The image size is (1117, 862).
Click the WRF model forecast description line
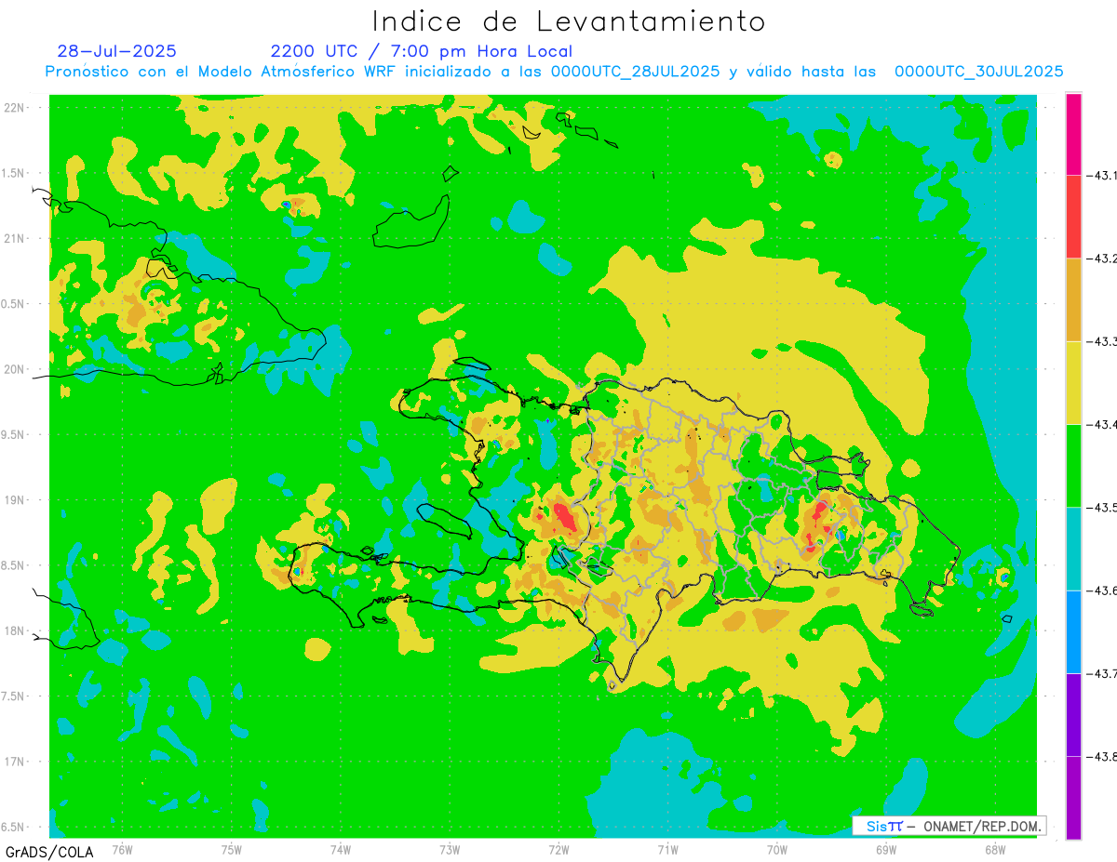pyautogui.click(x=555, y=72)
